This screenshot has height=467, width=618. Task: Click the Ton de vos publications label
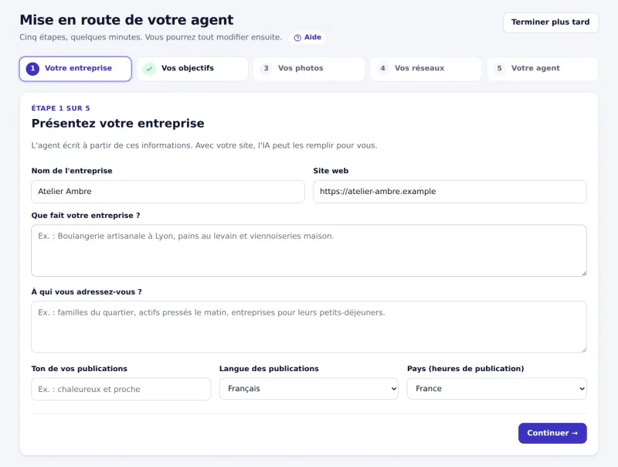click(x=80, y=368)
